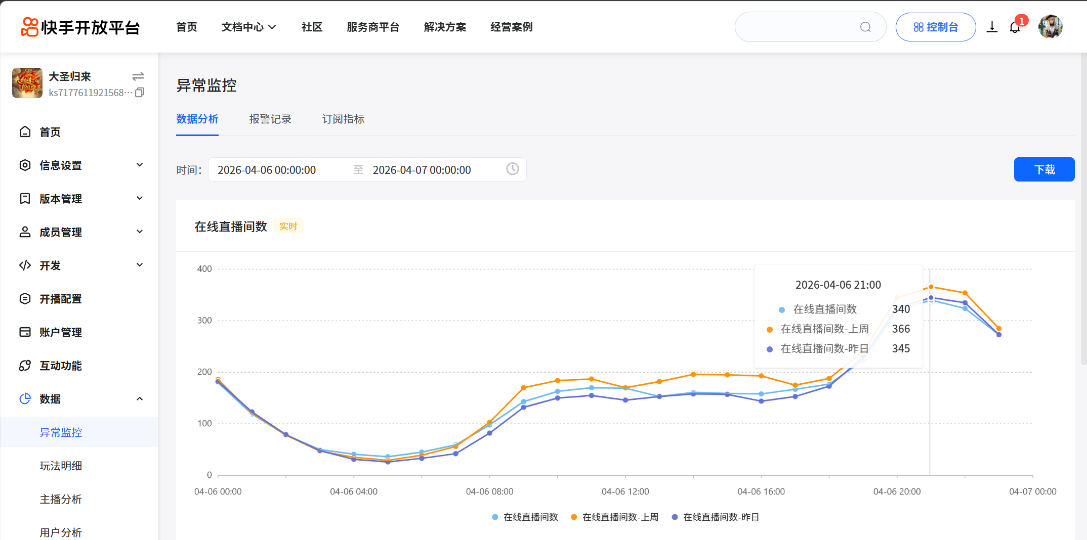Open the 控制台 console button

pos(935,27)
